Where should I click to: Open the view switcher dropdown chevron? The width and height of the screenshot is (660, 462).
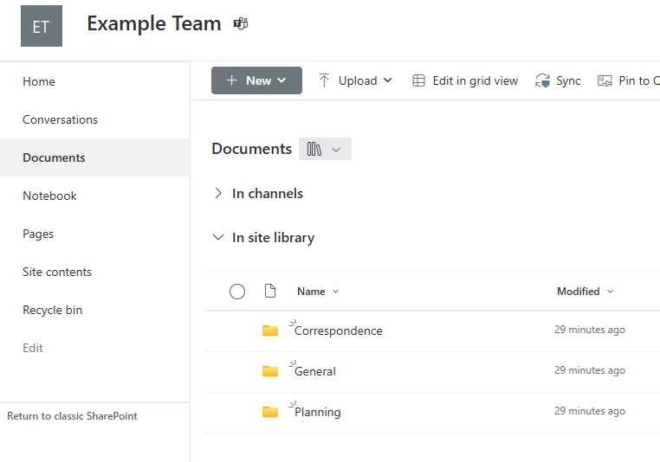click(x=336, y=150)
